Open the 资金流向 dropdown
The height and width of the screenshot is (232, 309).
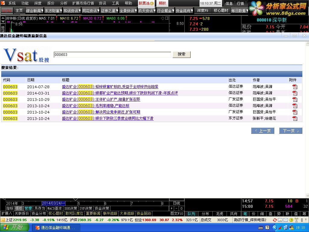tap(184, 11)
